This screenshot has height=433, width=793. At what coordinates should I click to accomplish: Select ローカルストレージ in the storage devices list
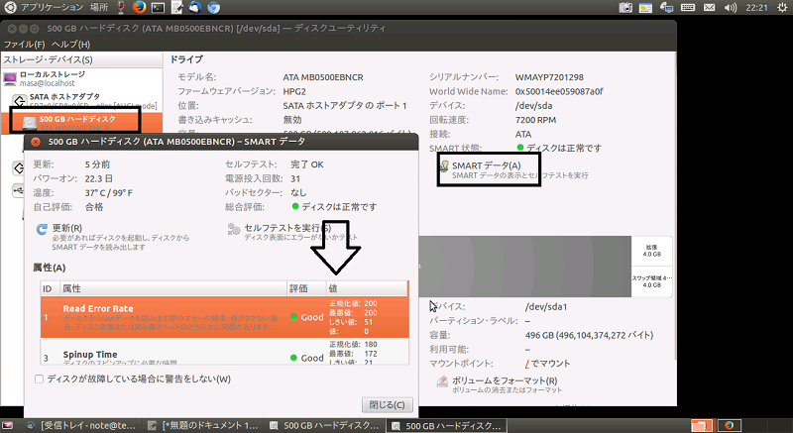click(x=81, y=78)
